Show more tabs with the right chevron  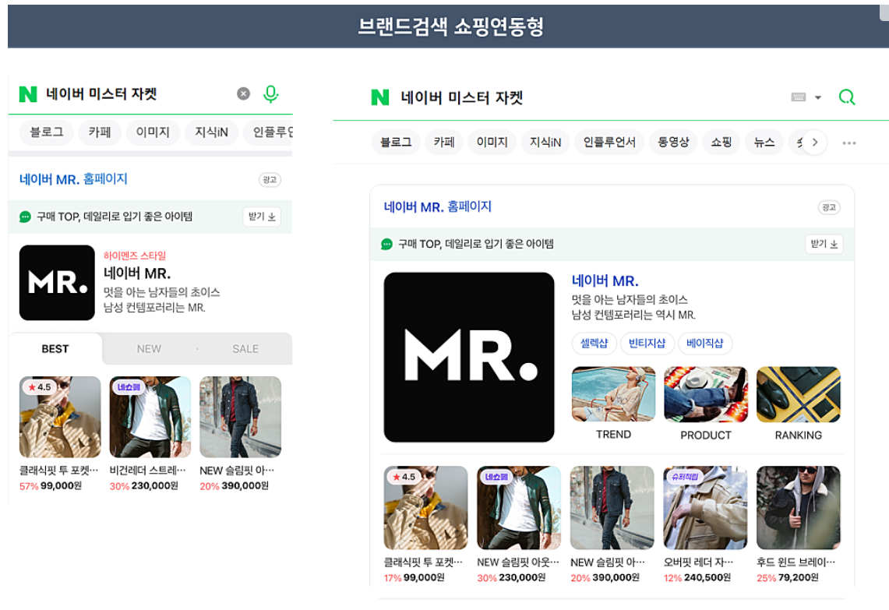point(815,143)
